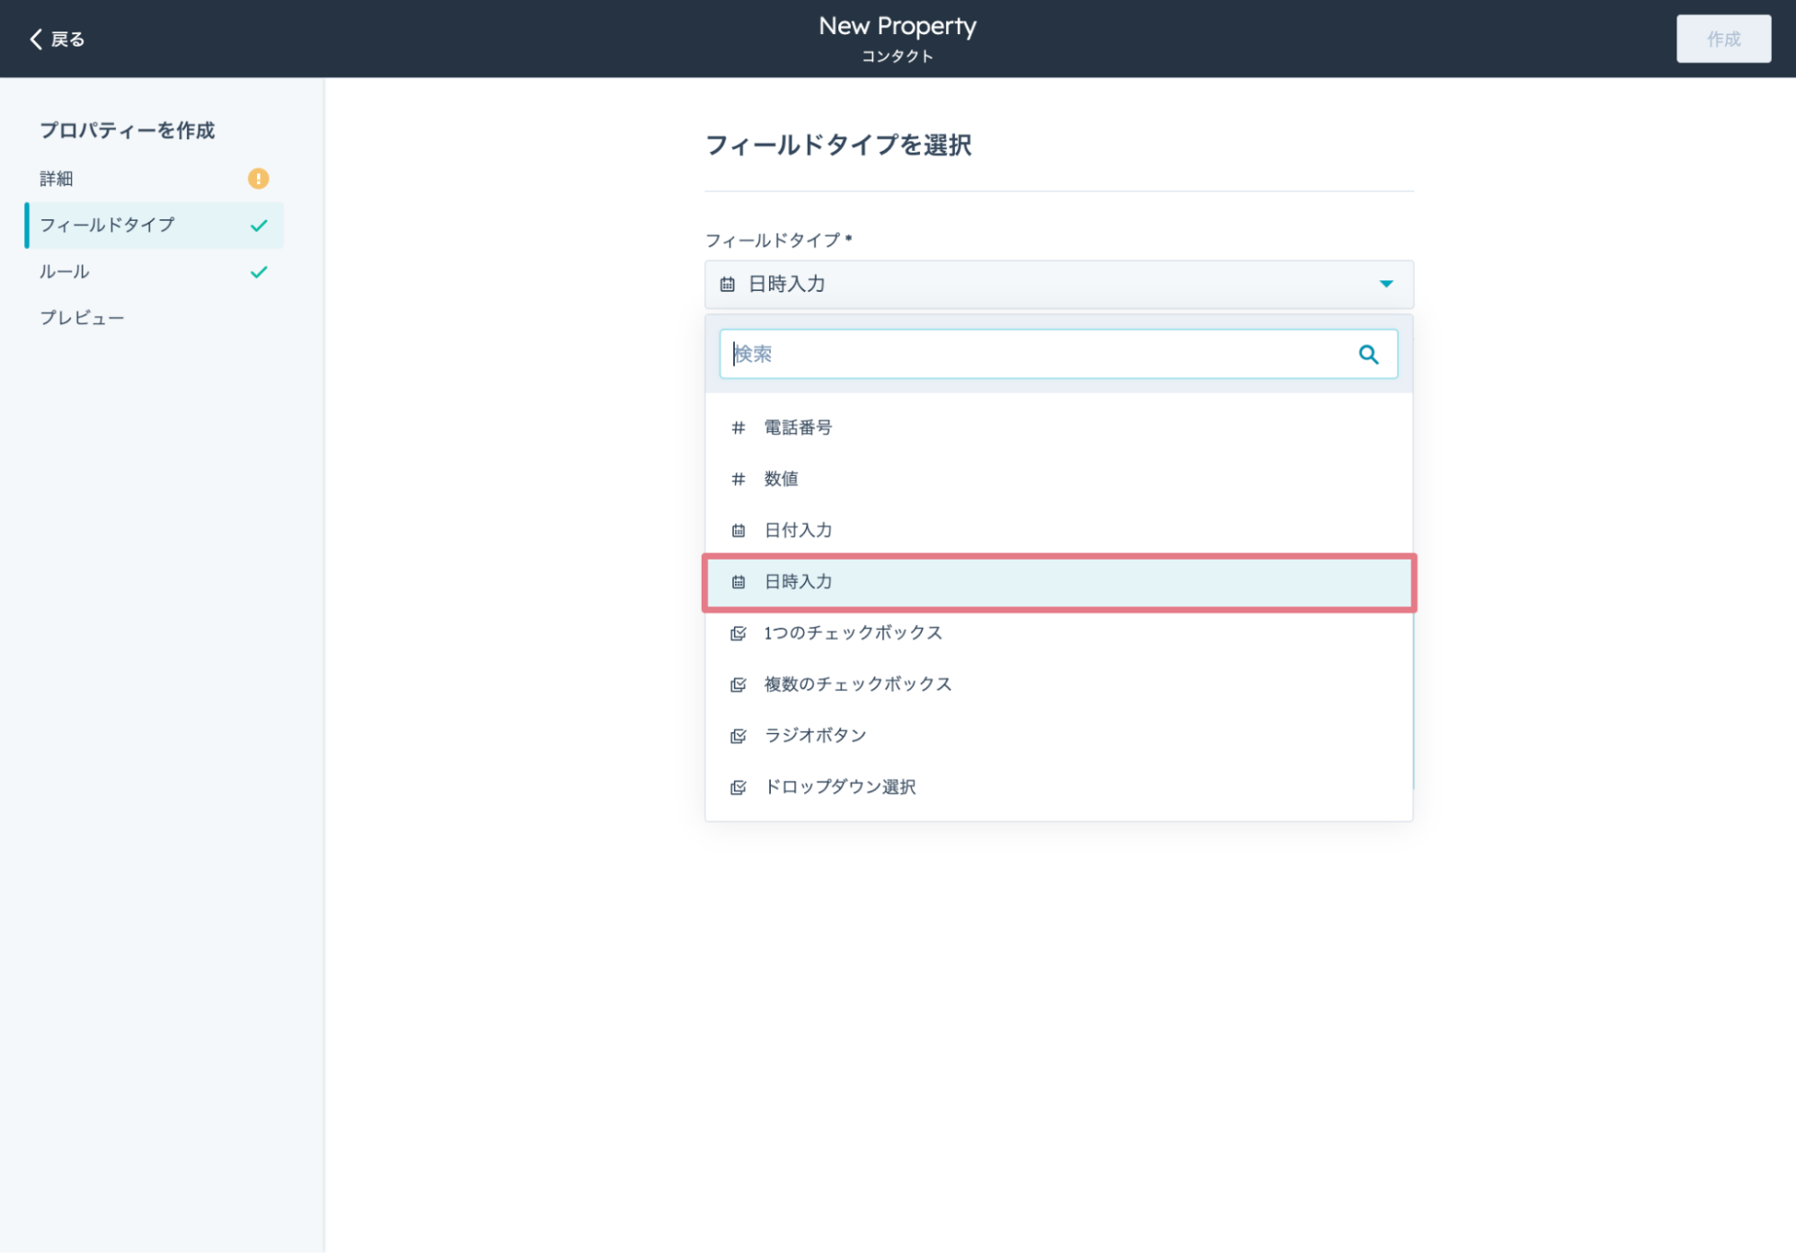Focus the 検索 search input

click(x=1057, y=354)
